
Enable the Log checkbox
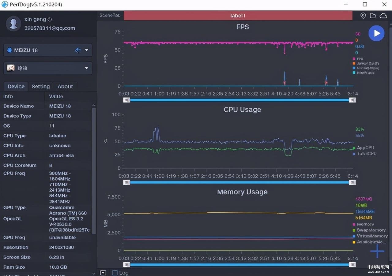(x=115, y=273)
